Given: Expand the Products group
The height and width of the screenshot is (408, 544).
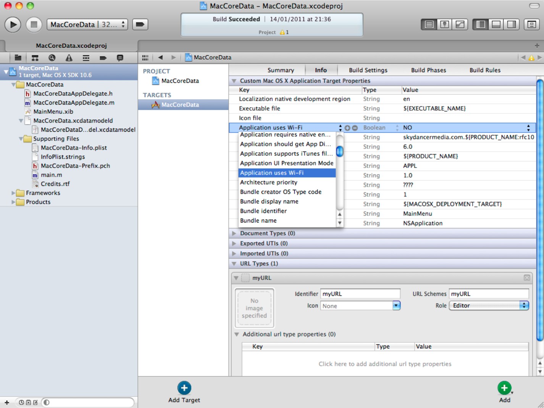Looking at the screenshot, I should pos(13,202).
